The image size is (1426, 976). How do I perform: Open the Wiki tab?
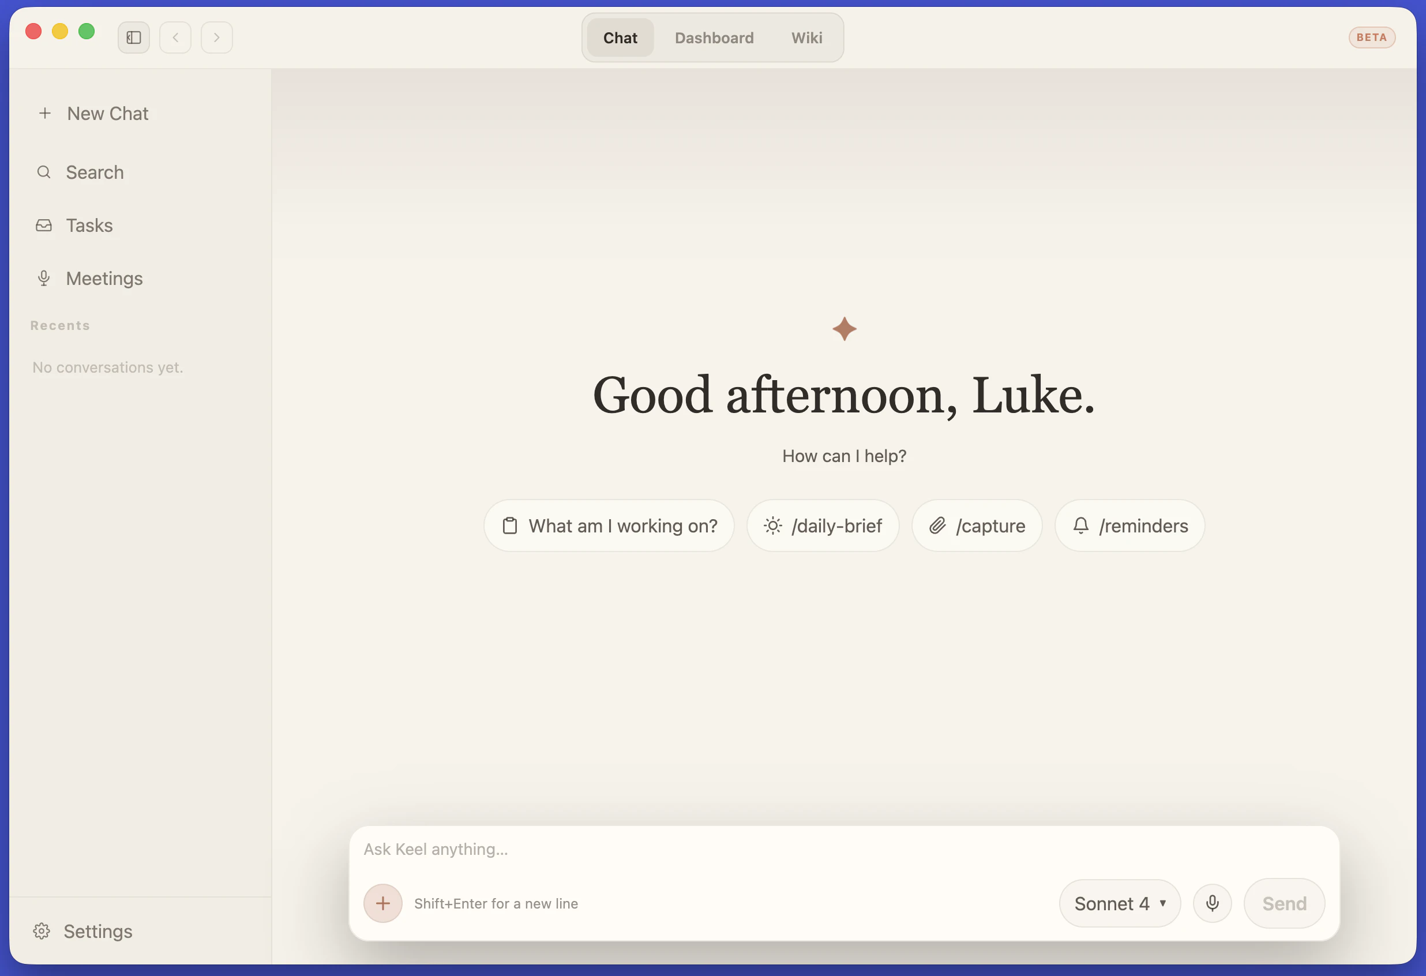coord(807,37)
